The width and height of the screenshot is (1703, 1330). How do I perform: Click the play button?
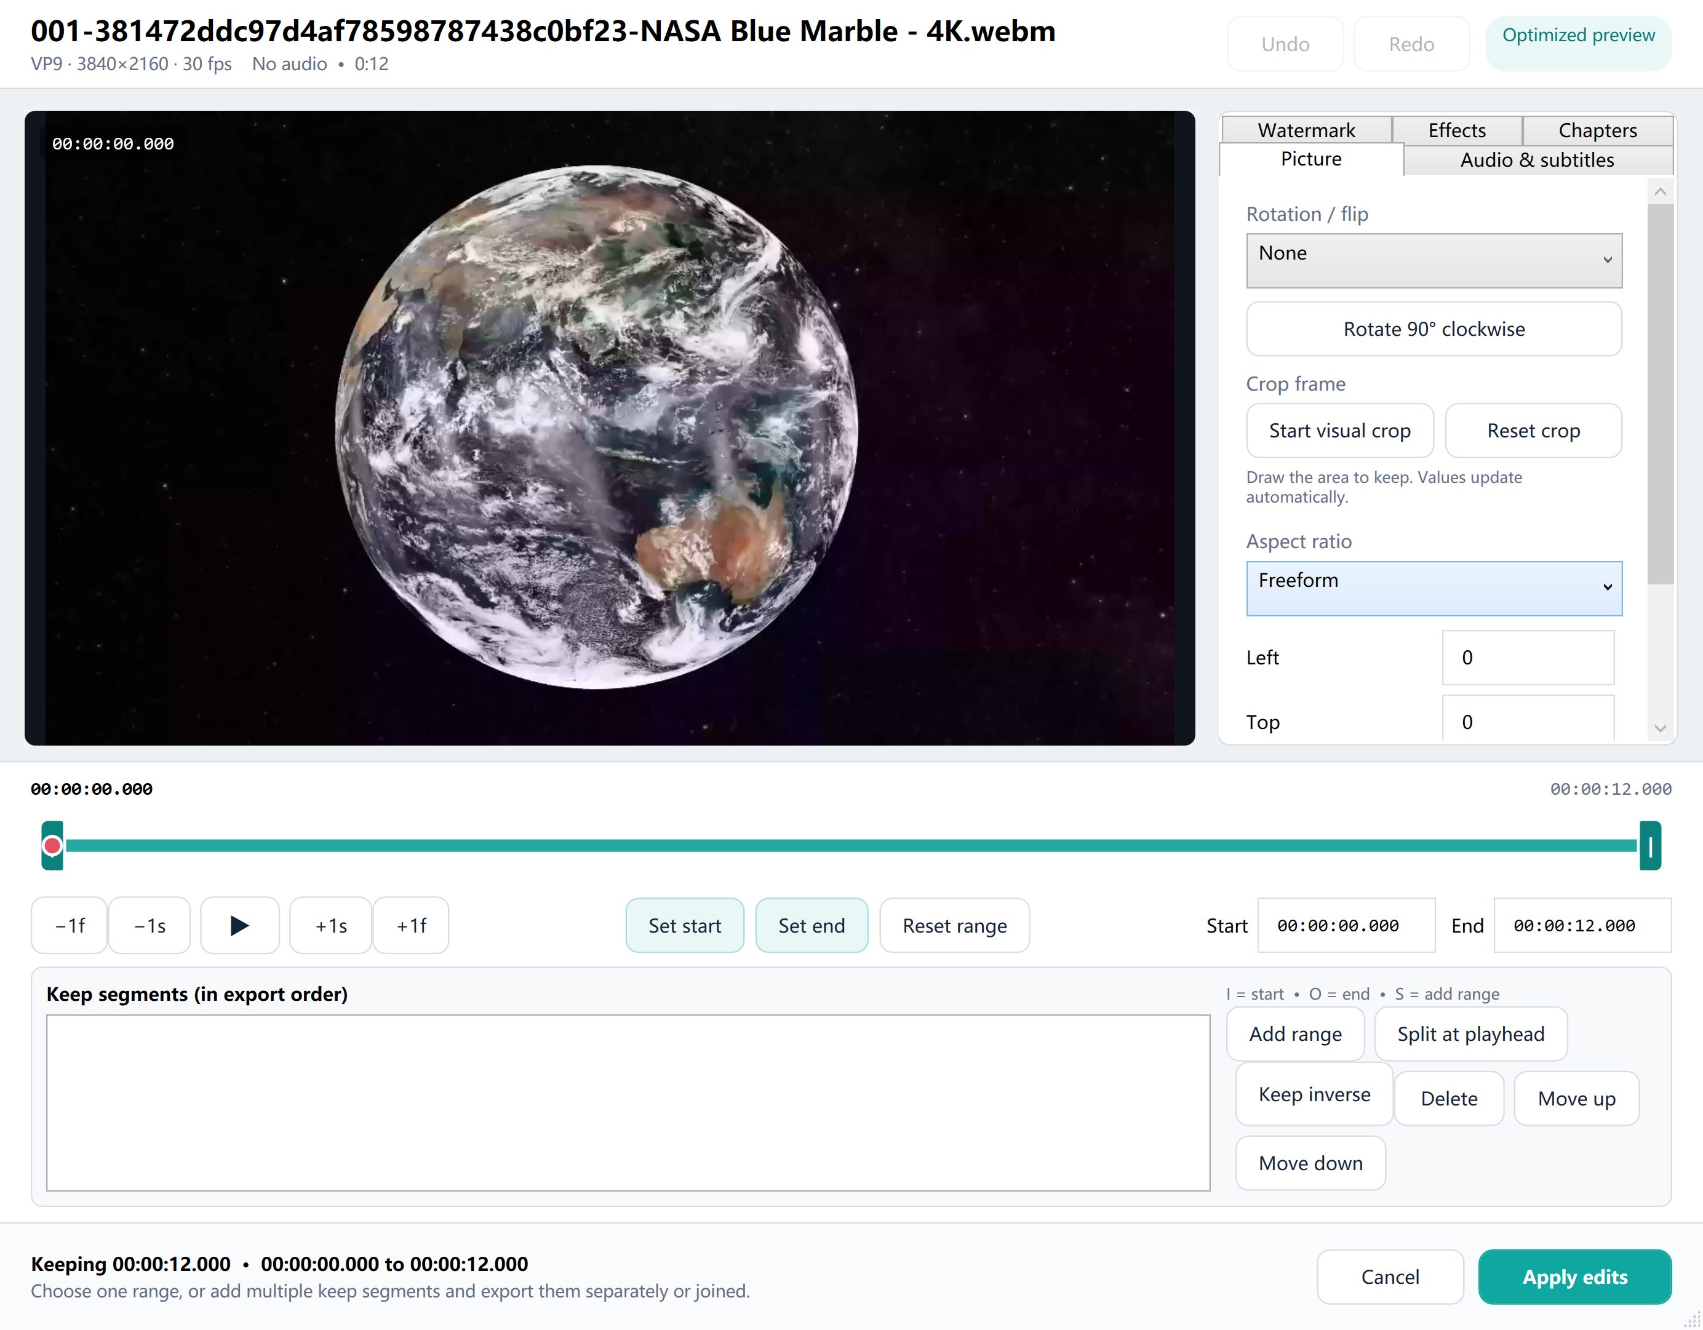(239, 925)
